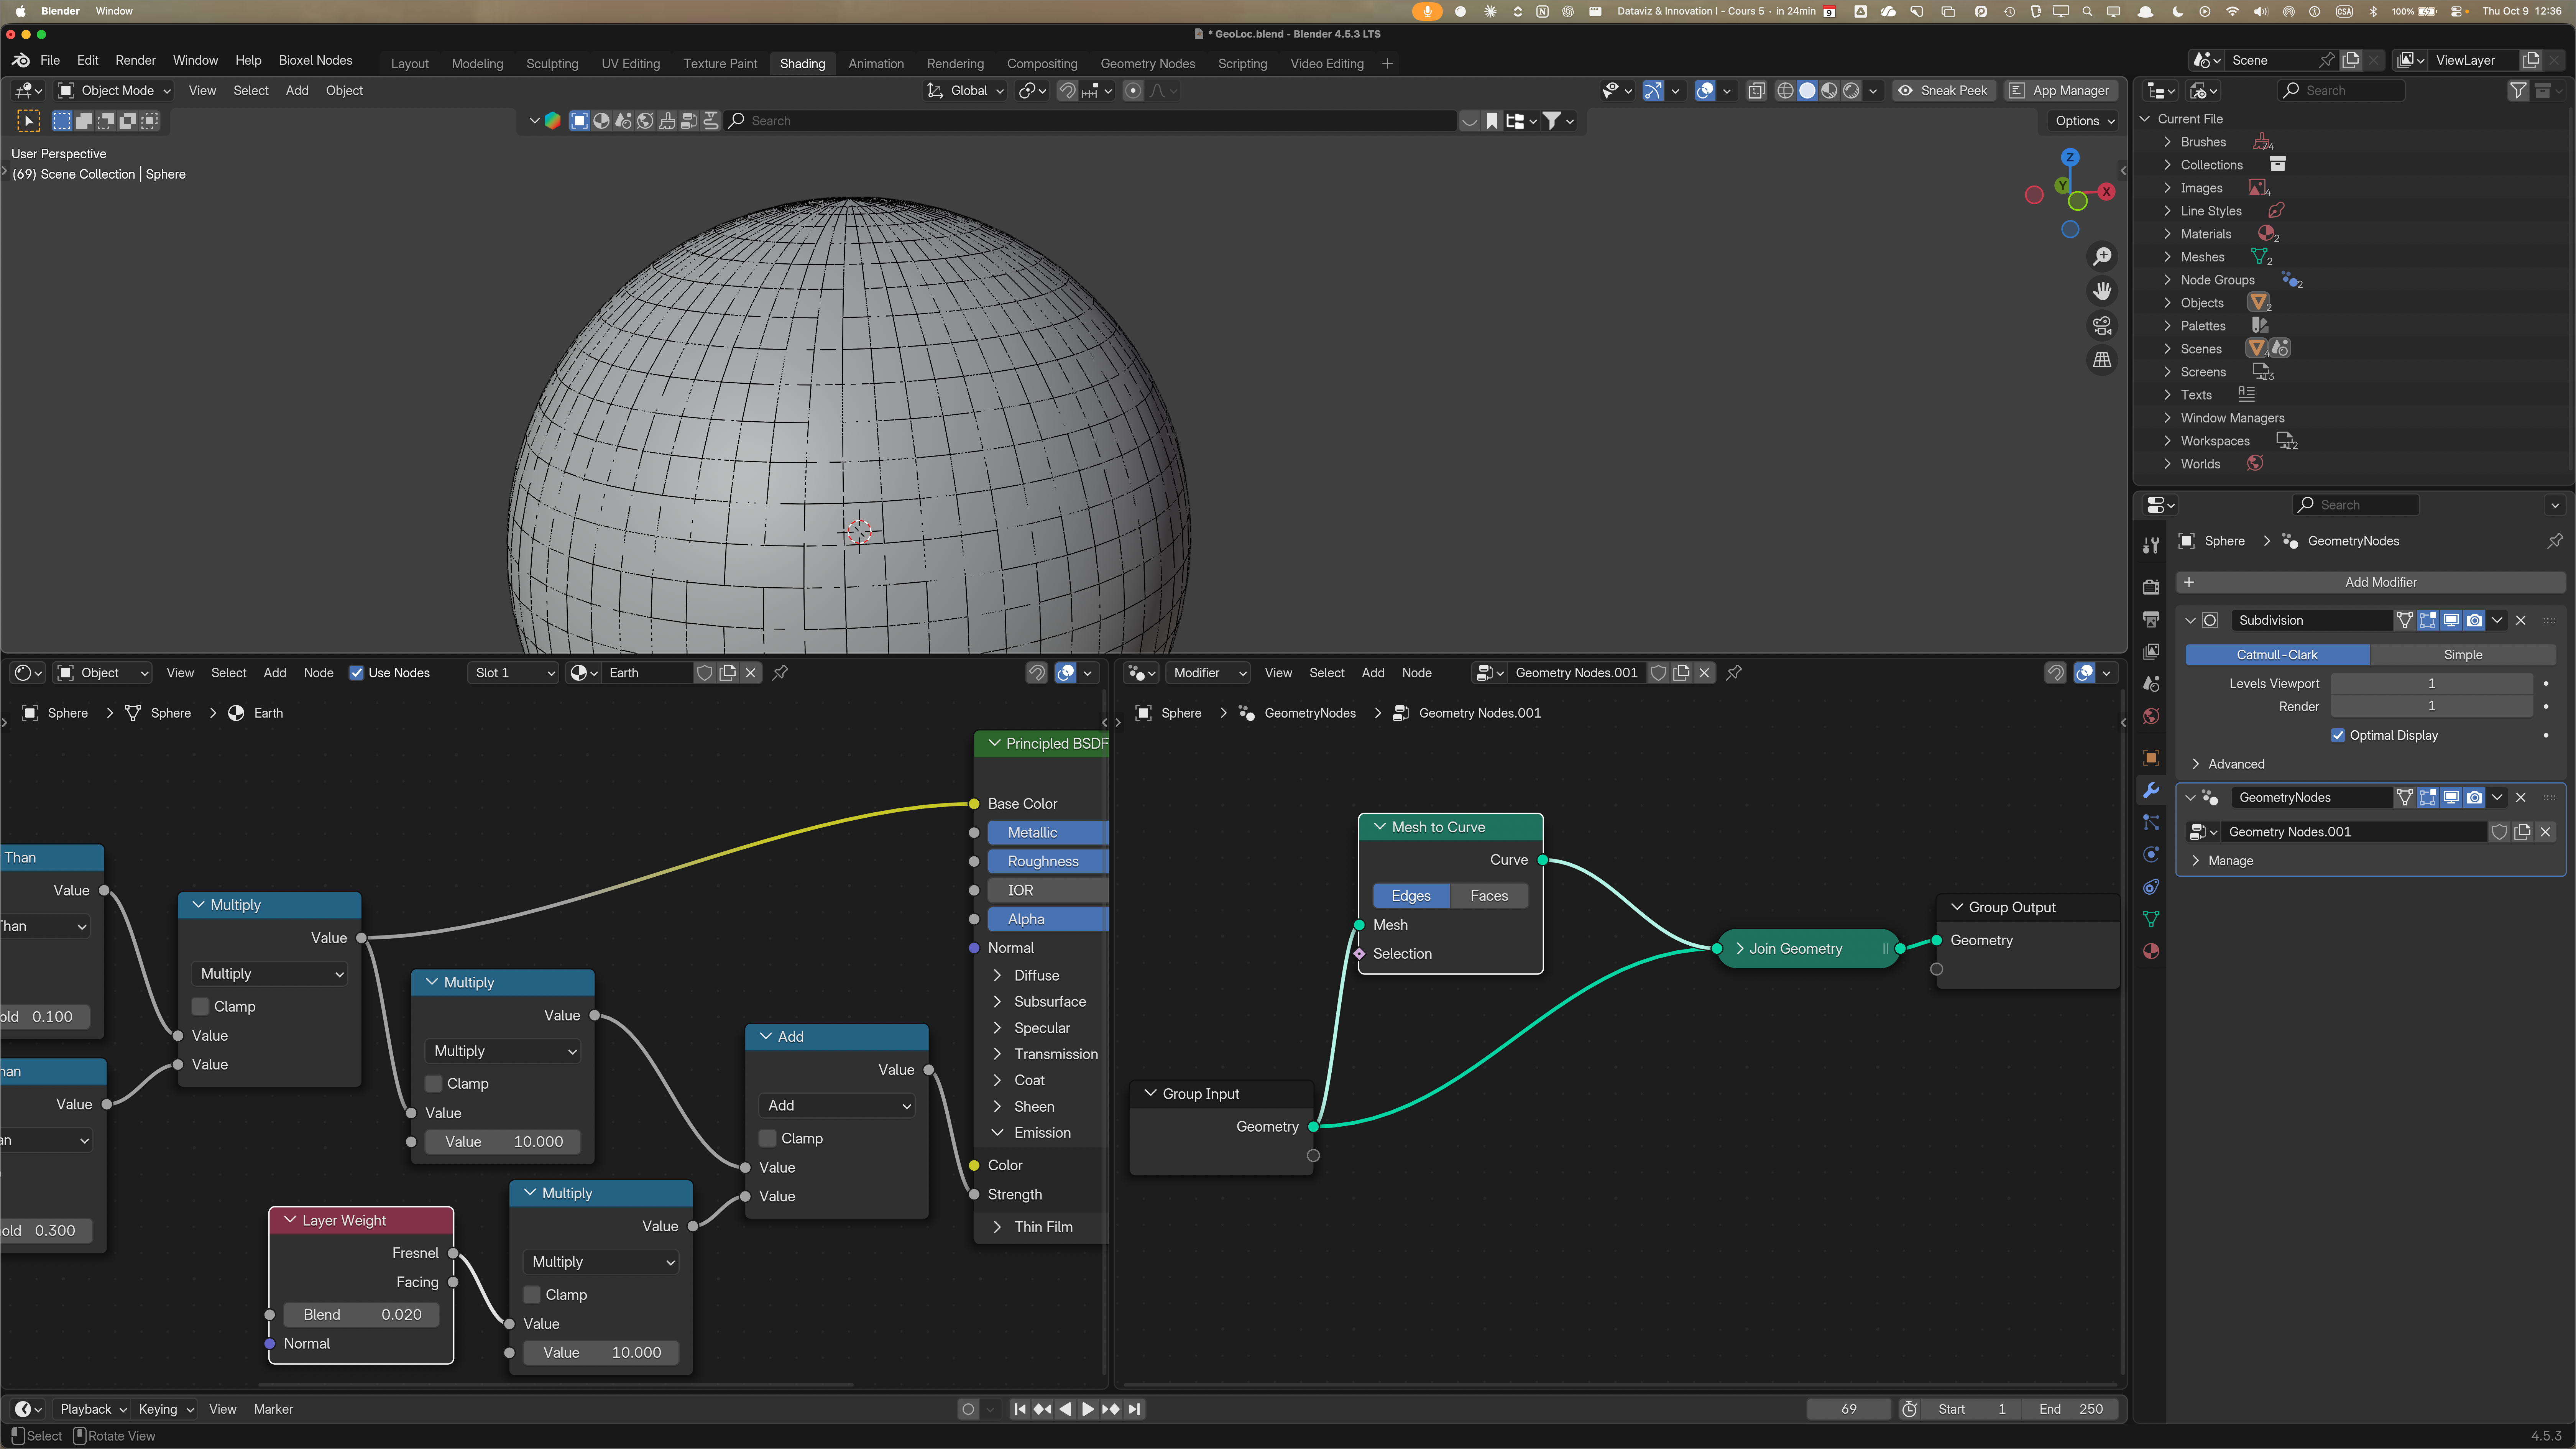Open the Outliner filter funnel icon
Viewport: 2576px width, 1449px height.
[x=2518, y=91]
